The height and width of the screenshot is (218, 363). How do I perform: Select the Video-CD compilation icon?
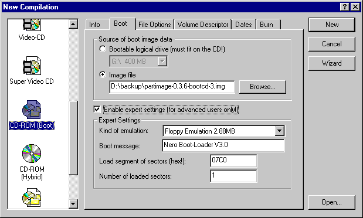point(32,25)
